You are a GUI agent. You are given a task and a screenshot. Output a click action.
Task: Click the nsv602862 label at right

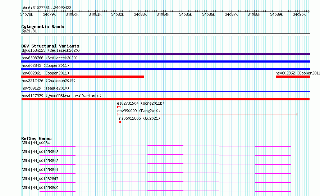pos(298,73)
